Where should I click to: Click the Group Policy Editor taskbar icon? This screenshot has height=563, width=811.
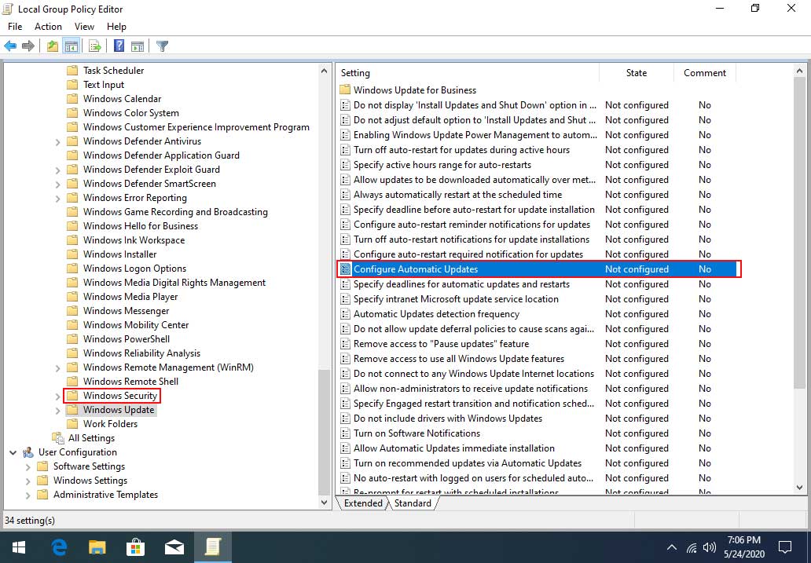click(213, 547)
